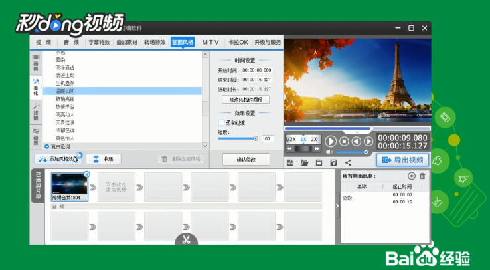Play the video preview
This screenshot has width=490, height=270.
click(331, 142)
